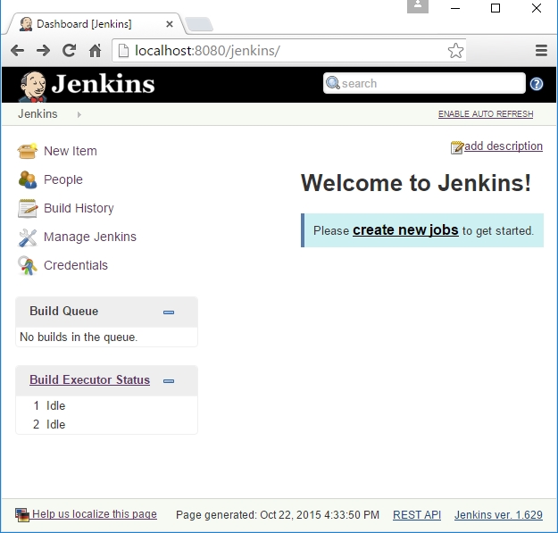The image size is (558, 533).
Task: Open help via the blue question mark icon
Action: [537, 84]
